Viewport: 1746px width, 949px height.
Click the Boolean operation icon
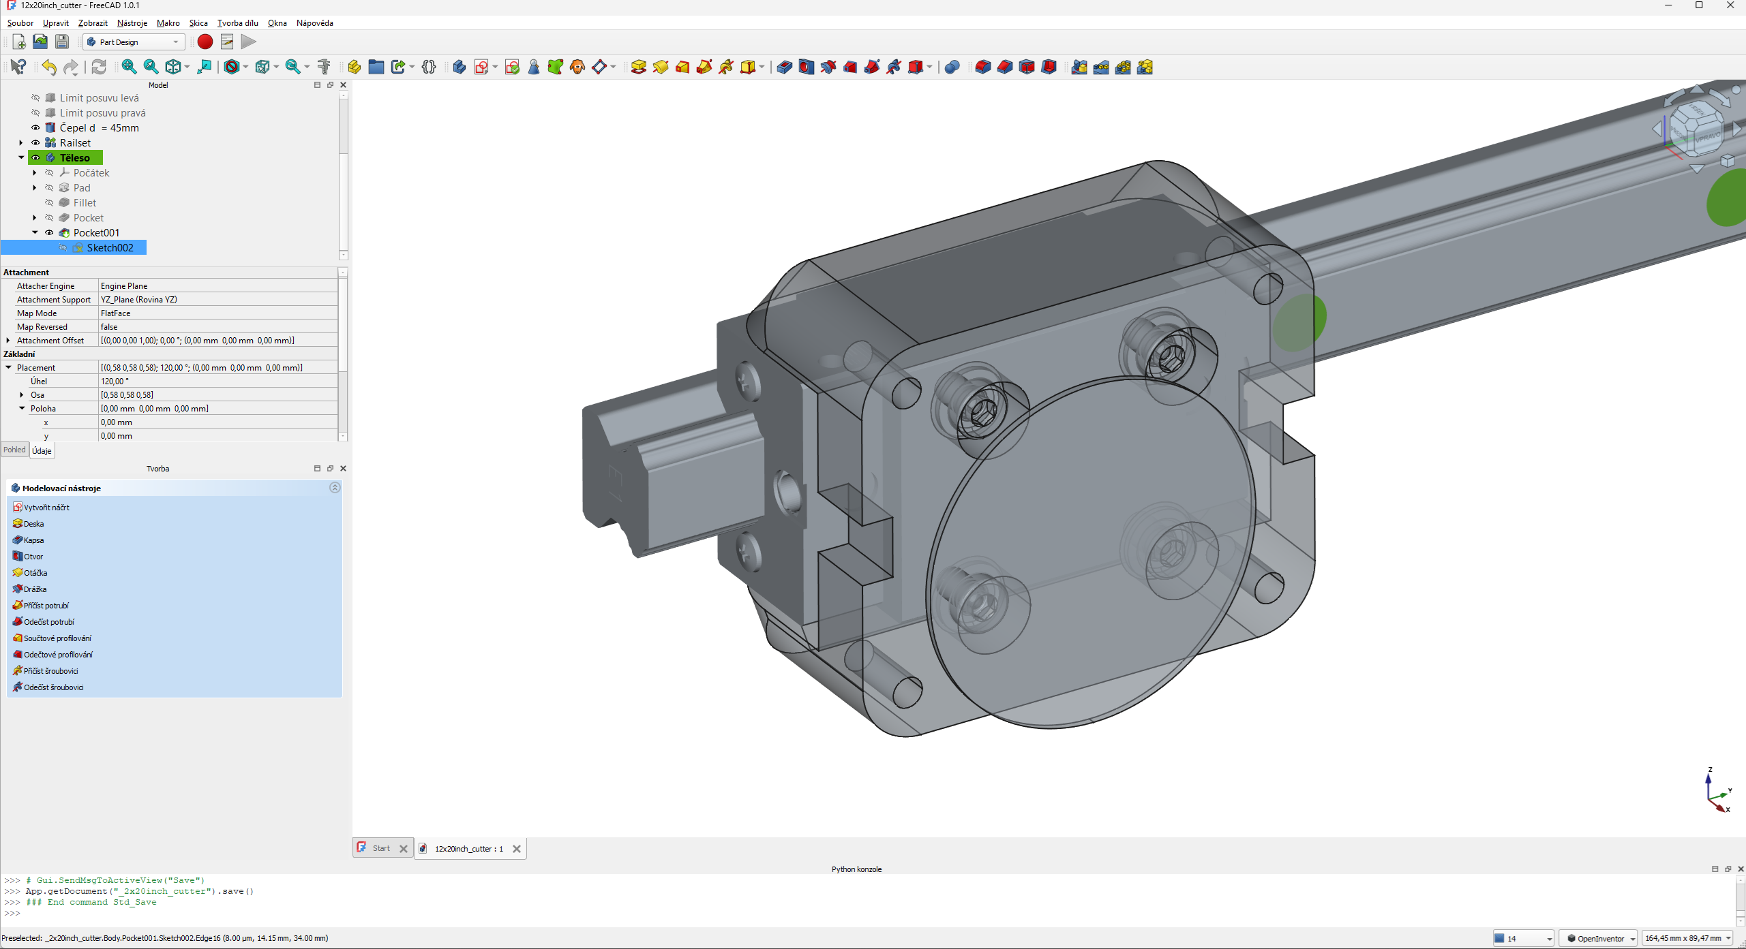coord(952,67)
